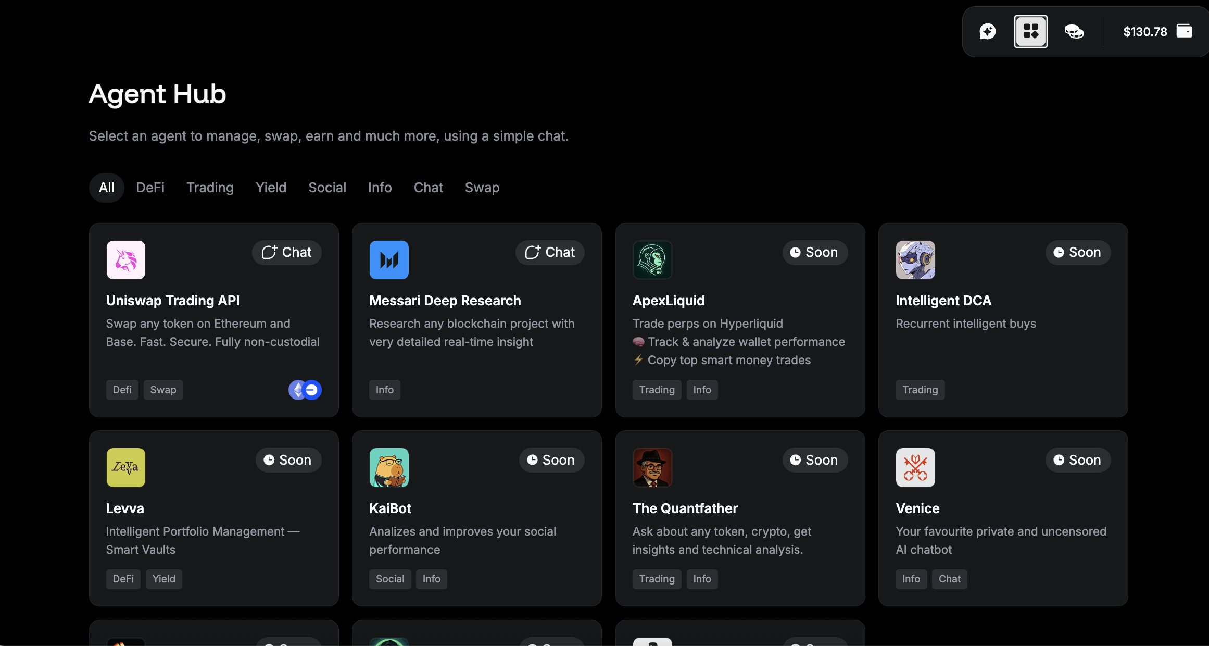The width and height of the screenshot is (1209, 646).
Task: Open the AI chat sparkle icon in top navigation
Action: click(x=987, y=31)
